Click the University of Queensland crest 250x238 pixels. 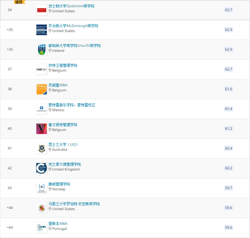(42, 149)
